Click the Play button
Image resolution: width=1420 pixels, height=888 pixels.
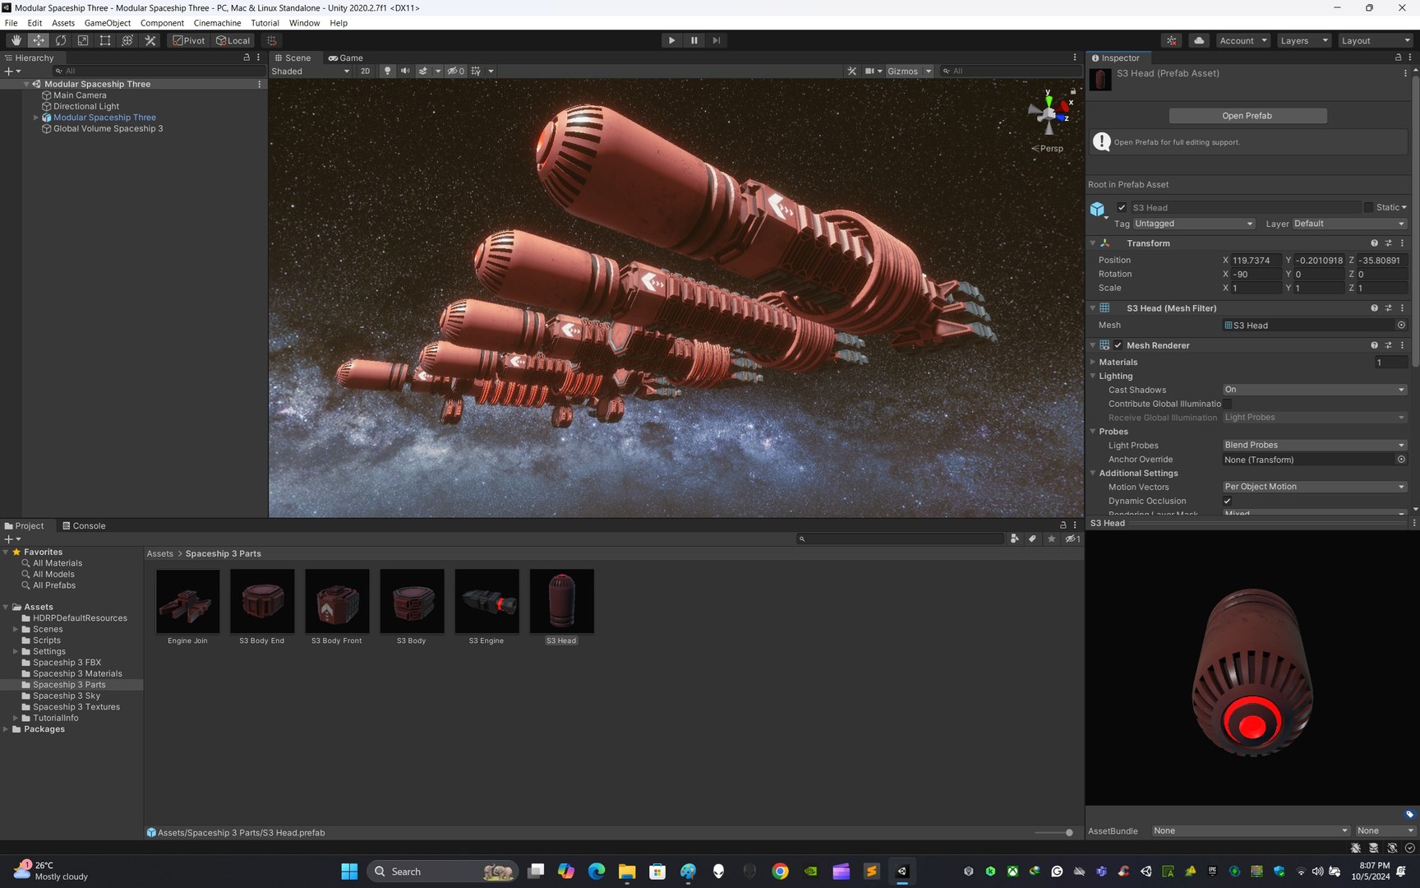[x=671, y=40]
